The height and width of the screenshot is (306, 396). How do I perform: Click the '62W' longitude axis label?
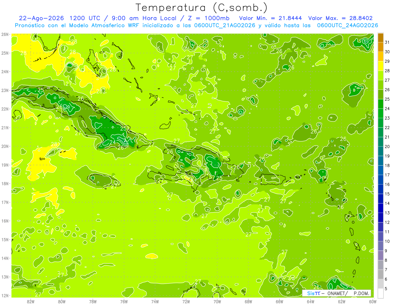point(342,301)
